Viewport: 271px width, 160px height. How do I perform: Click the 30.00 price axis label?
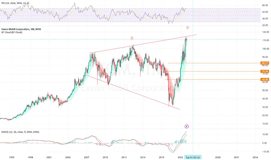coord(266,107)
